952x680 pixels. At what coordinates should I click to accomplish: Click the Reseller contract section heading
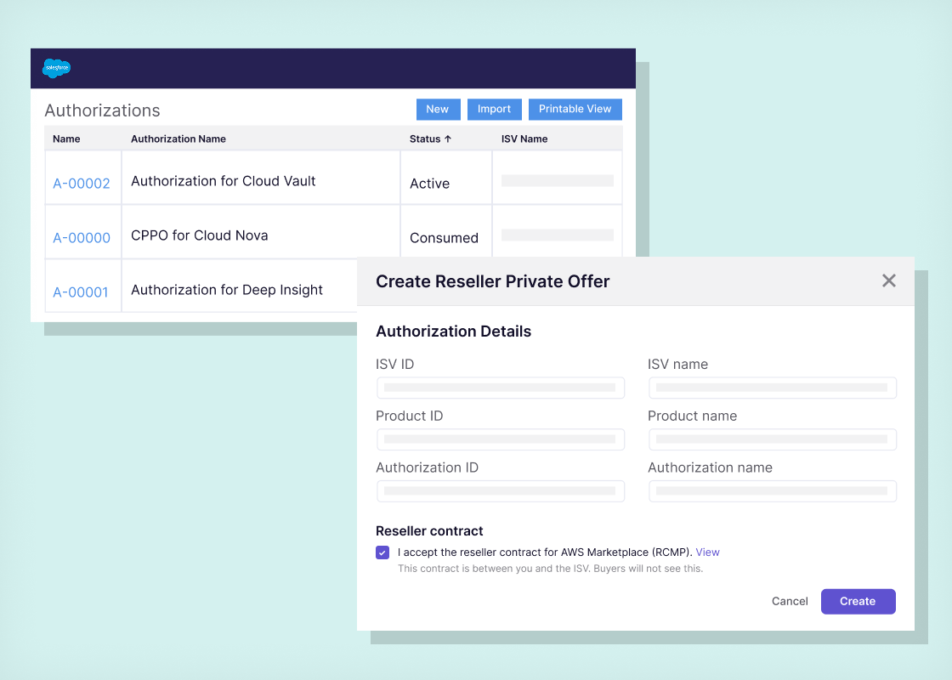pyautogui.click(x=429, y=531)
